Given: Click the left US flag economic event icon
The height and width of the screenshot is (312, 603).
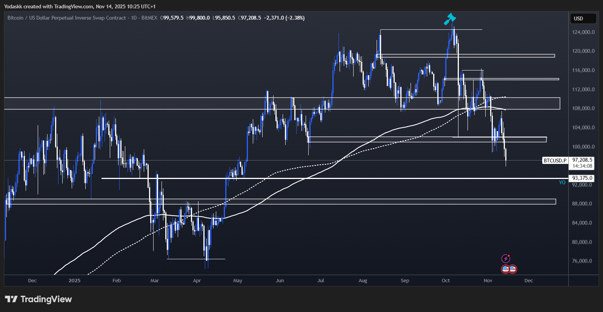Looking at the screenshot, I should click(x=506, y=269).
